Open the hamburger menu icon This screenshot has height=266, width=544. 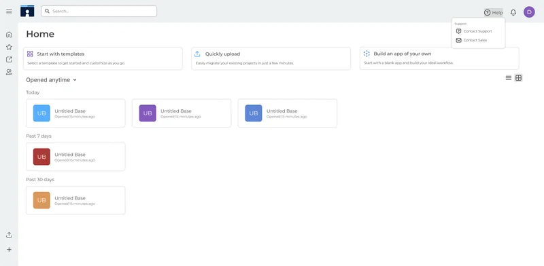(x=9, y=11)
